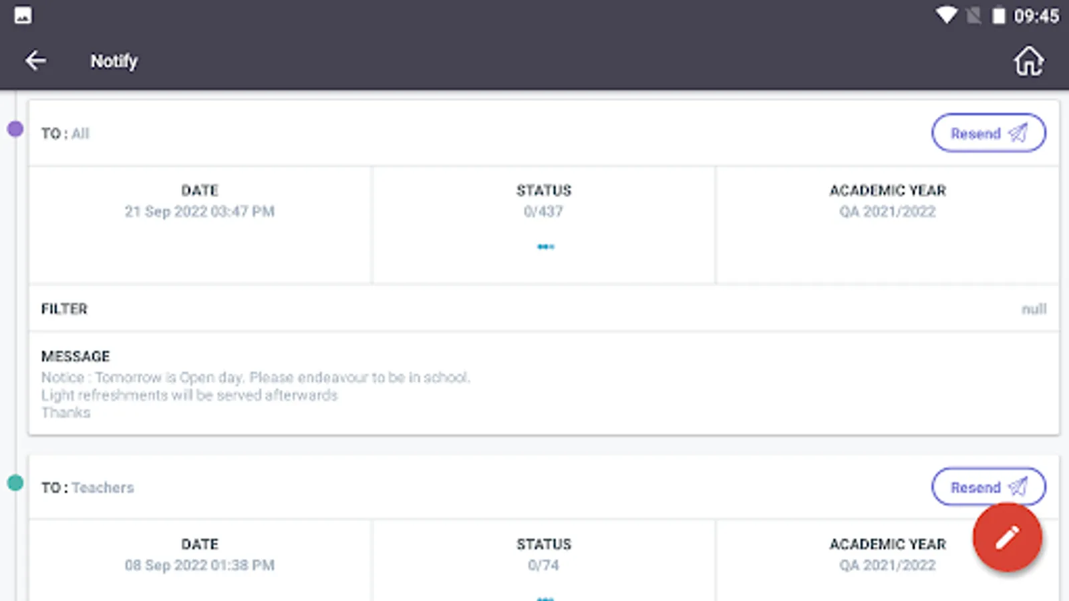The image size is (1069, 601).
Task: Select the 21 Sep 2022 date cell
Action: tap(200, 211)
